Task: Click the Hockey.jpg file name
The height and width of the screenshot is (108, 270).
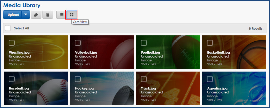Action: pos(84,88)
